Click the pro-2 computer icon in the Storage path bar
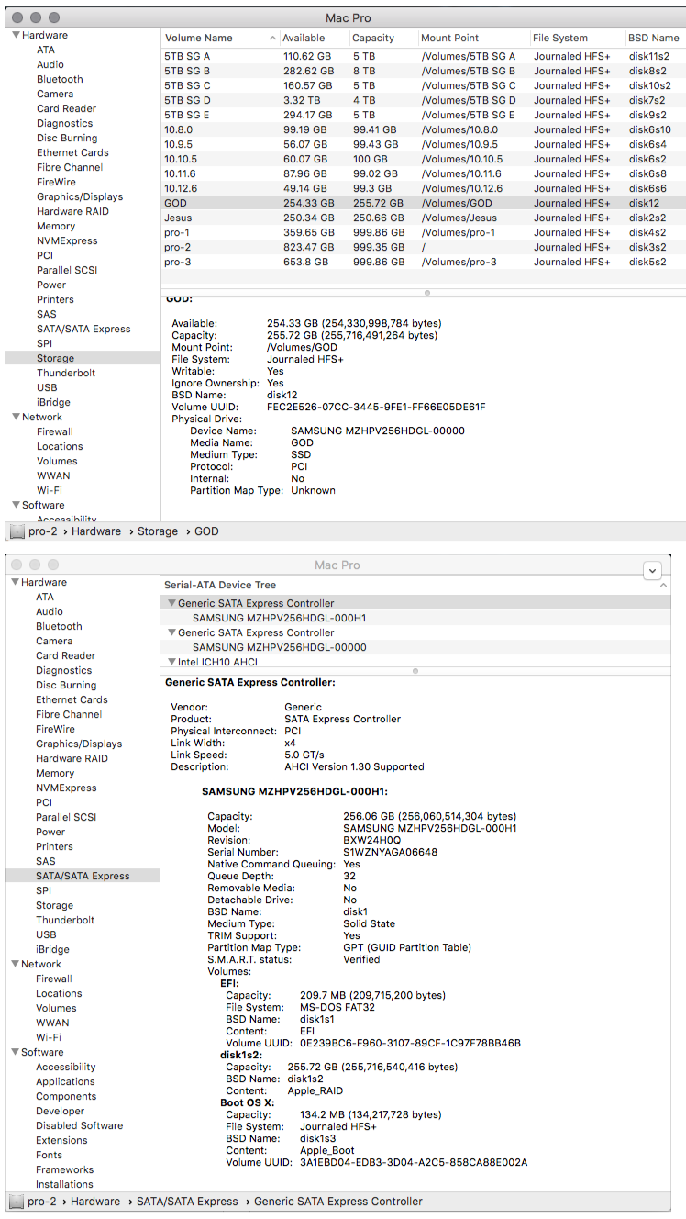Viewport: 686px width, 1219px height. point(16,531)
